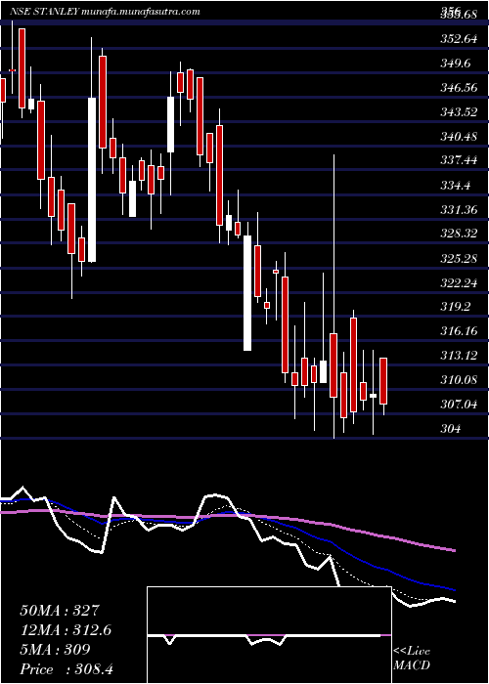
Task: Select the 322.24 price axis label
Action: click(459, 283)
